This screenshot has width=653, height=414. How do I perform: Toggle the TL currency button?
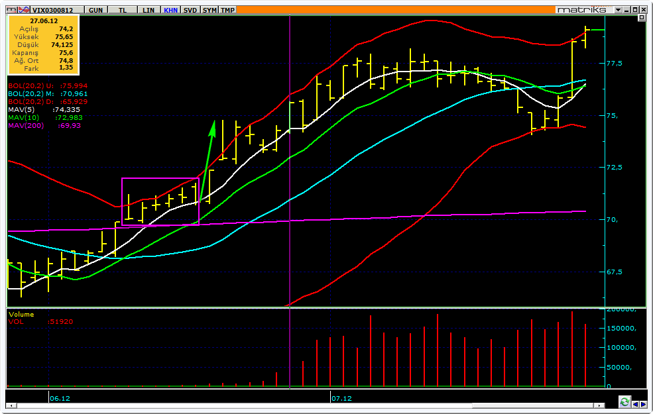(123, 10)
